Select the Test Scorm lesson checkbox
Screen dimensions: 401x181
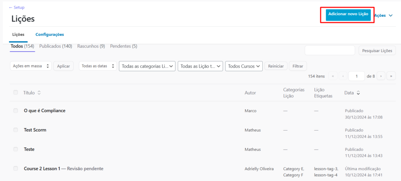16,130
